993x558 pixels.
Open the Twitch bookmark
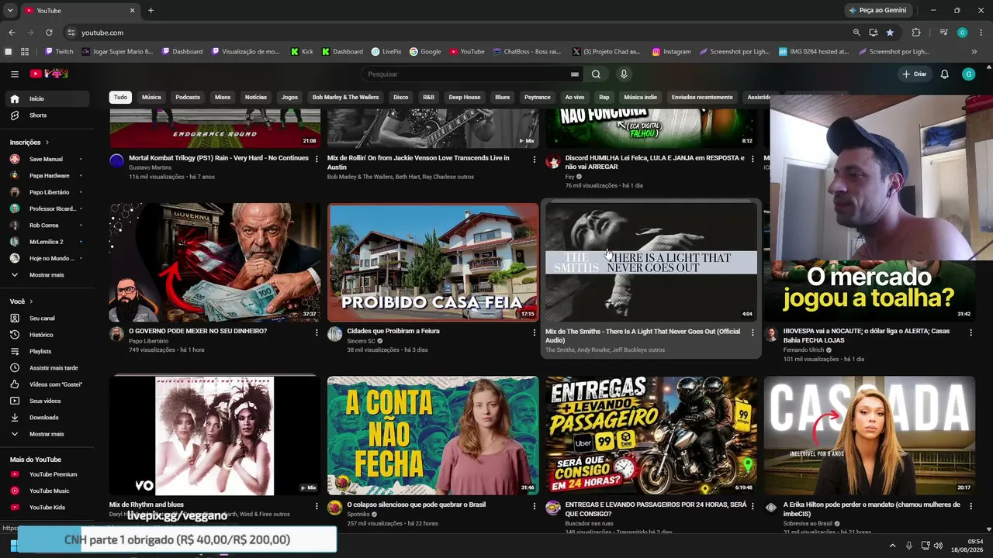[x=59, y=52]
